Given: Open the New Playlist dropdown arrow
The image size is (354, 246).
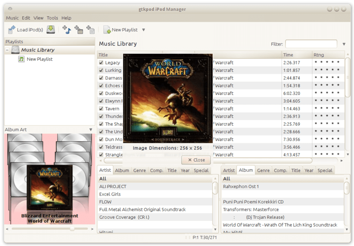Looking at the screenshot, I should pos(143,30).
